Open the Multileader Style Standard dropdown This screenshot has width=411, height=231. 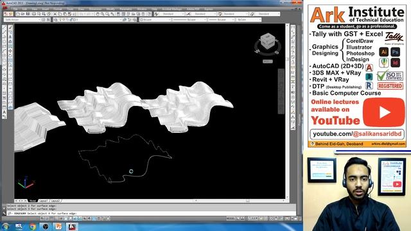click(267, 14)
